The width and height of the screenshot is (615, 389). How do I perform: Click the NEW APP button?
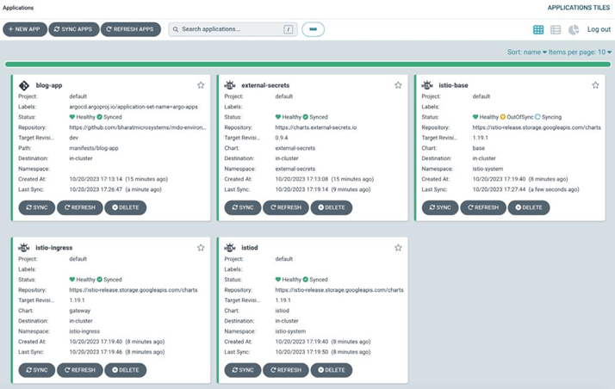(25, 29)
